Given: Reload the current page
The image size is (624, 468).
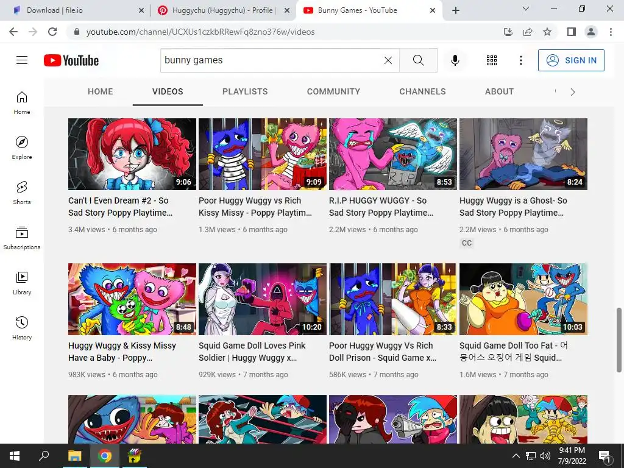Looking at the screenshot, I should point(52,32).
